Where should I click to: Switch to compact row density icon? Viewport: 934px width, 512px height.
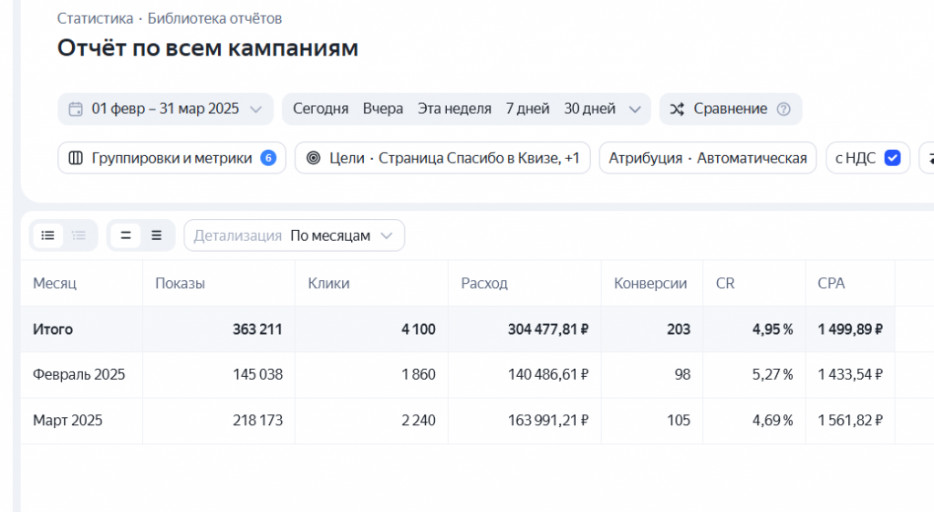coord(126,235)
